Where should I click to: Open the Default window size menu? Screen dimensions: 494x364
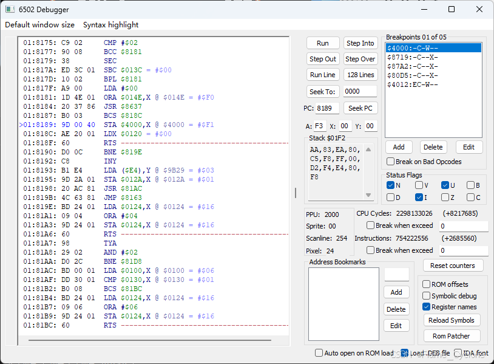39,24
